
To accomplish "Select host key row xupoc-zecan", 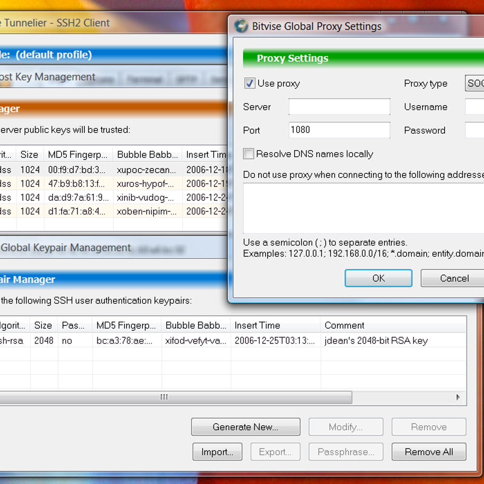I will 114,170.
